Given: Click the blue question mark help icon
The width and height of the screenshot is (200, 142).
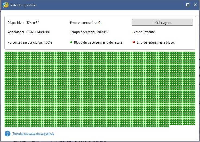Looking at the screenshot, I should click(x=8, y=134).
